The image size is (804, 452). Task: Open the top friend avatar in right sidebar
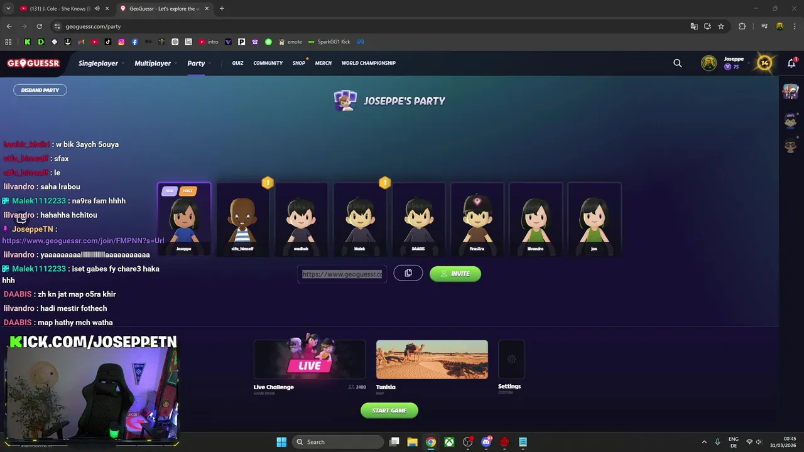coord(791,92)
